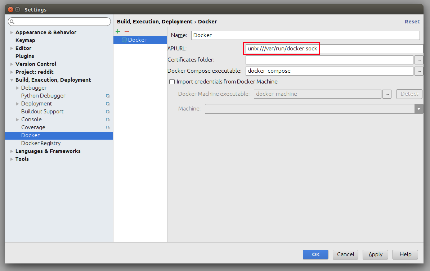Browse for the Docker Compose executable path
Image resolution: width=430 pixels, height=271 pixels.
point(418,71)
